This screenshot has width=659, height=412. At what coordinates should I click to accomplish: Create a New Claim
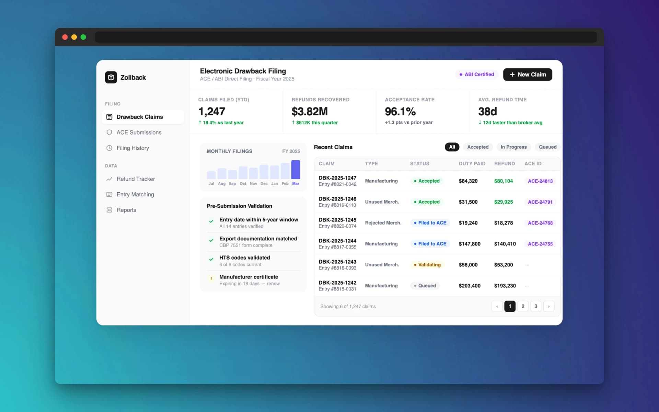pos(527,75)
